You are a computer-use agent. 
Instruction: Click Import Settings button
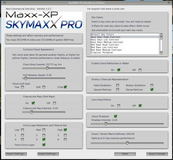click(48, 154)
